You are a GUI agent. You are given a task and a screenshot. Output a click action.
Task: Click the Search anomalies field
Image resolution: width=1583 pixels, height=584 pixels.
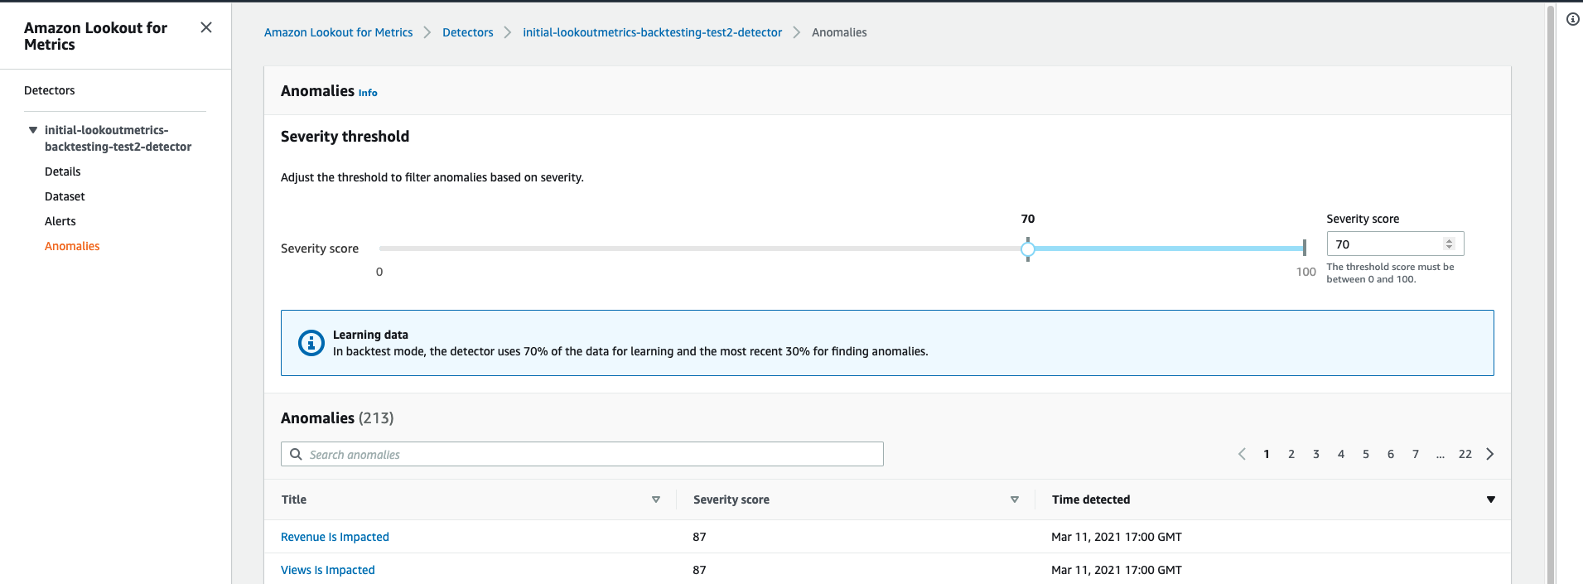(582, 454)
